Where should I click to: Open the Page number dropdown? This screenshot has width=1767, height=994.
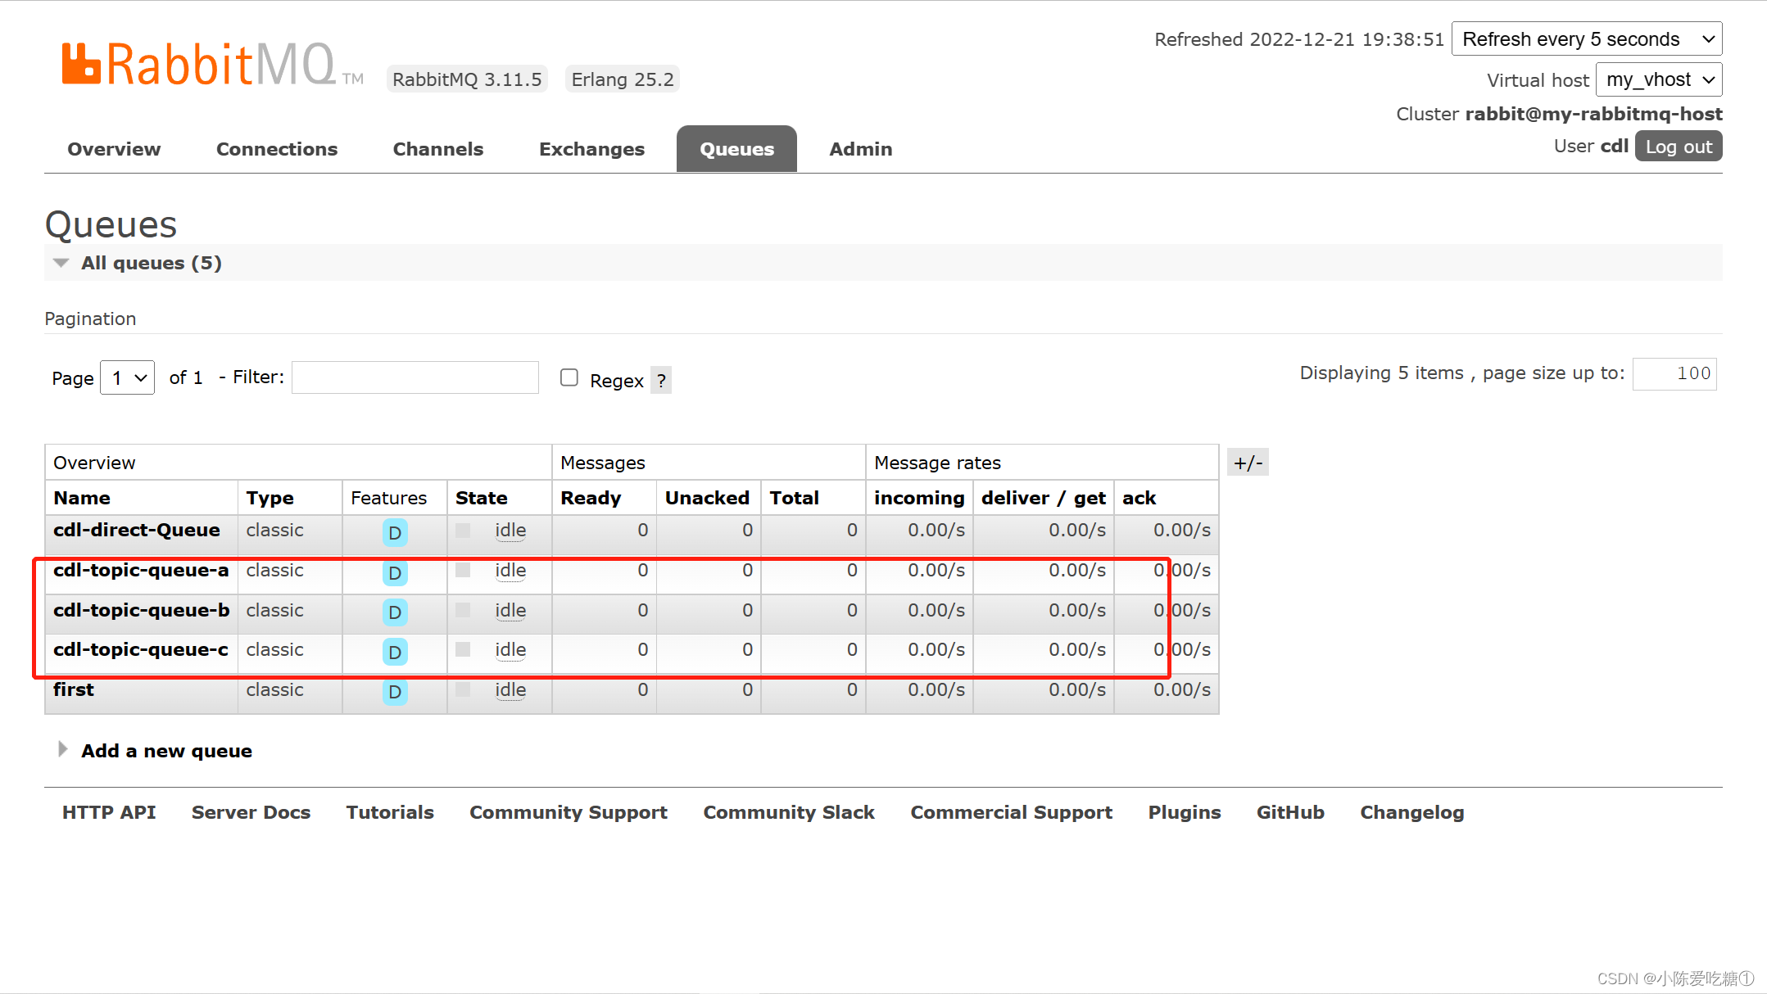pyautogui.click(x=128, y=378)
